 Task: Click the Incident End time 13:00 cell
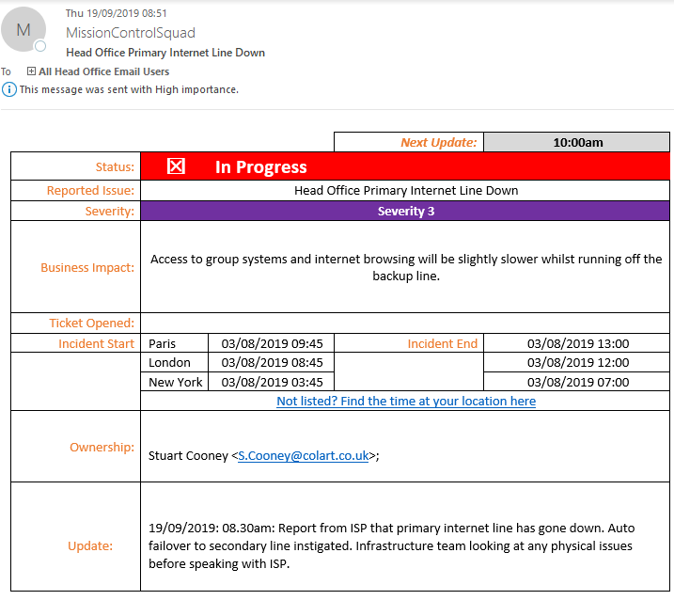tap(577, 343)
